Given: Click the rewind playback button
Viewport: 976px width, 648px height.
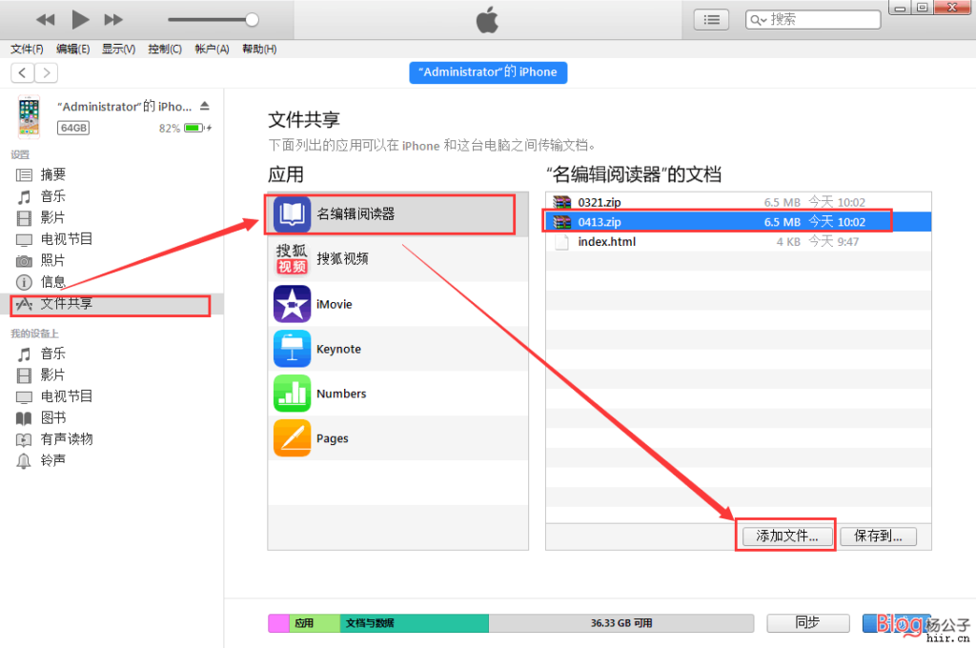Looking at the screenshot, I should click(x=46, y=20).
